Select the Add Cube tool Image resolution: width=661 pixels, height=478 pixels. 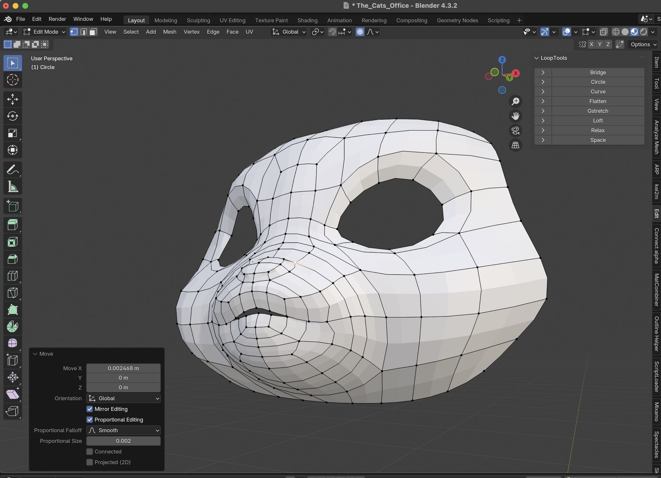point(13,206)
